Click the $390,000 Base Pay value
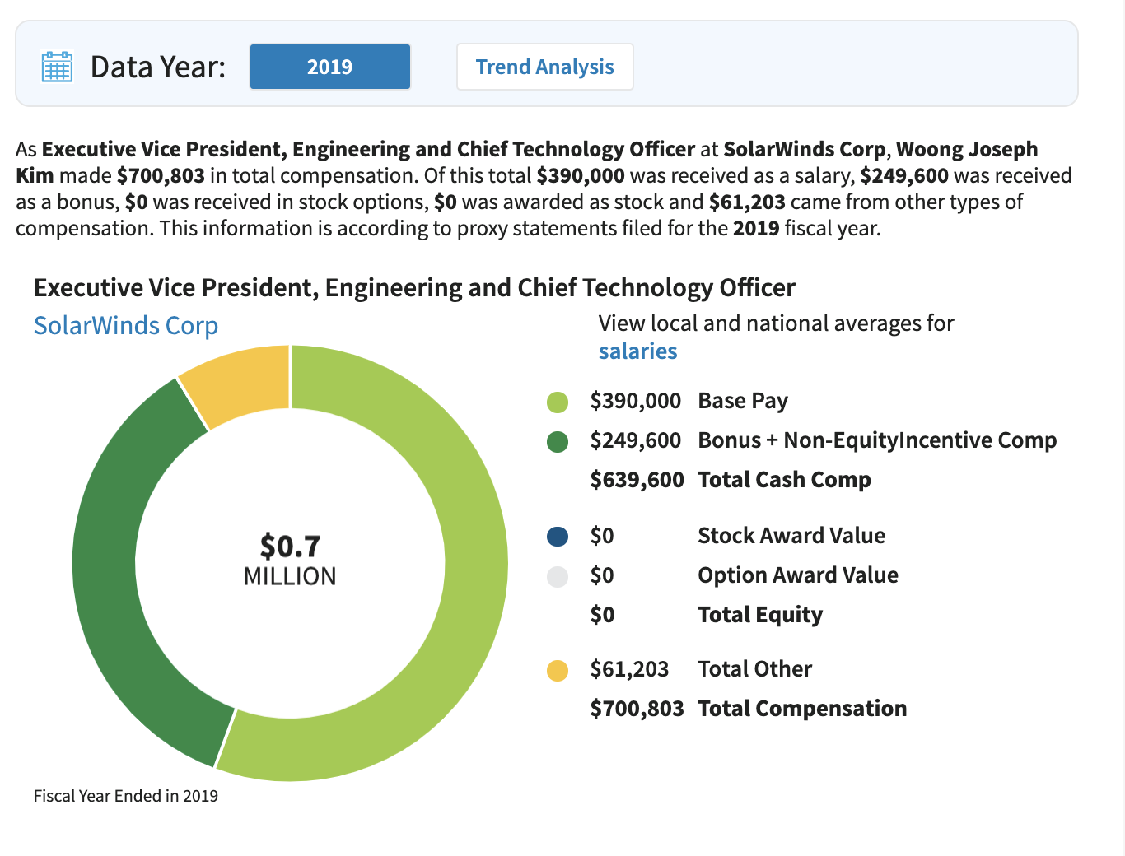This screenshot has height=856, width=1125. coord(636,401)
